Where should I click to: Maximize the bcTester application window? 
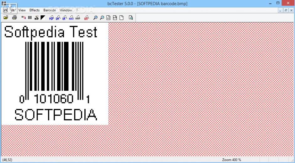coord(278,3)
